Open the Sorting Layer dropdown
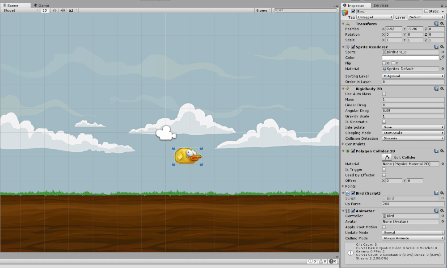The height and width of the screenshot is (268, 447). (x=413, y=76)
